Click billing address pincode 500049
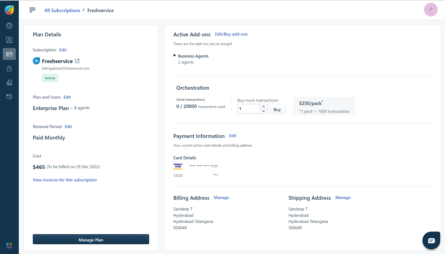Image resolution: width=445 pixels, height=254 pixels. 180,228
